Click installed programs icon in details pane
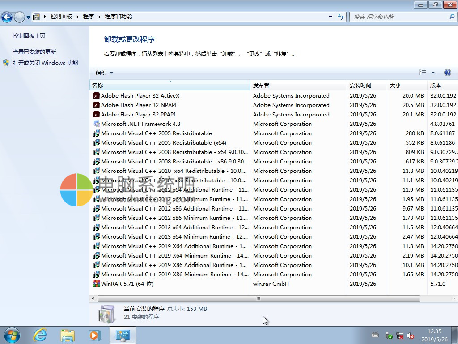The width and height of the screenshot is (458, 344). point(106,314)
